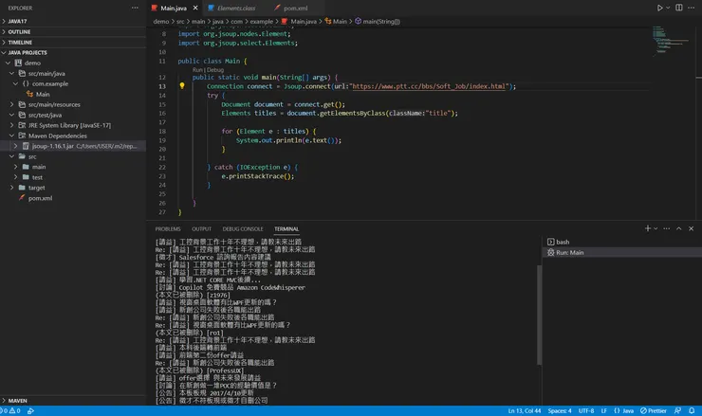
Task: Collapse the Maven Dependencies node
Action: click(x=12, y=136)
